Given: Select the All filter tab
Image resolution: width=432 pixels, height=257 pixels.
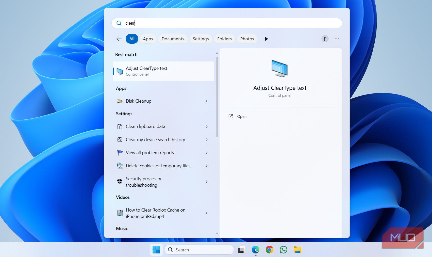Looking at the screenshot, I should coord(132,39).
